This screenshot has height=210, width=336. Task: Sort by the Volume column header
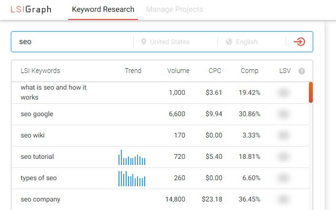click(x=178, y=71)
